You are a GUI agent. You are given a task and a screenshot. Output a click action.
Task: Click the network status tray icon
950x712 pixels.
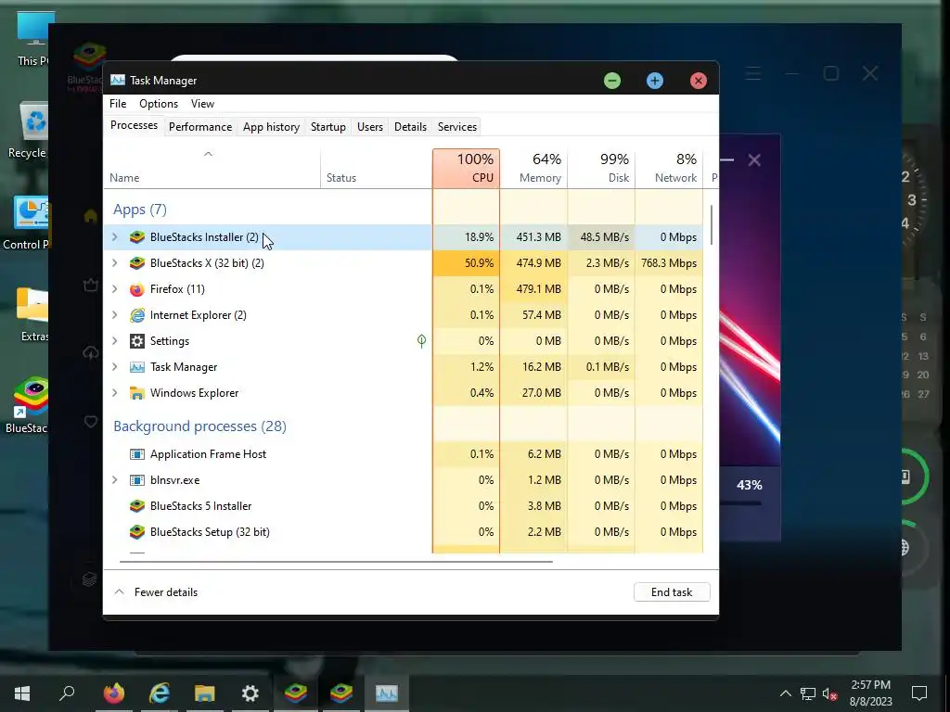point(808,693)
